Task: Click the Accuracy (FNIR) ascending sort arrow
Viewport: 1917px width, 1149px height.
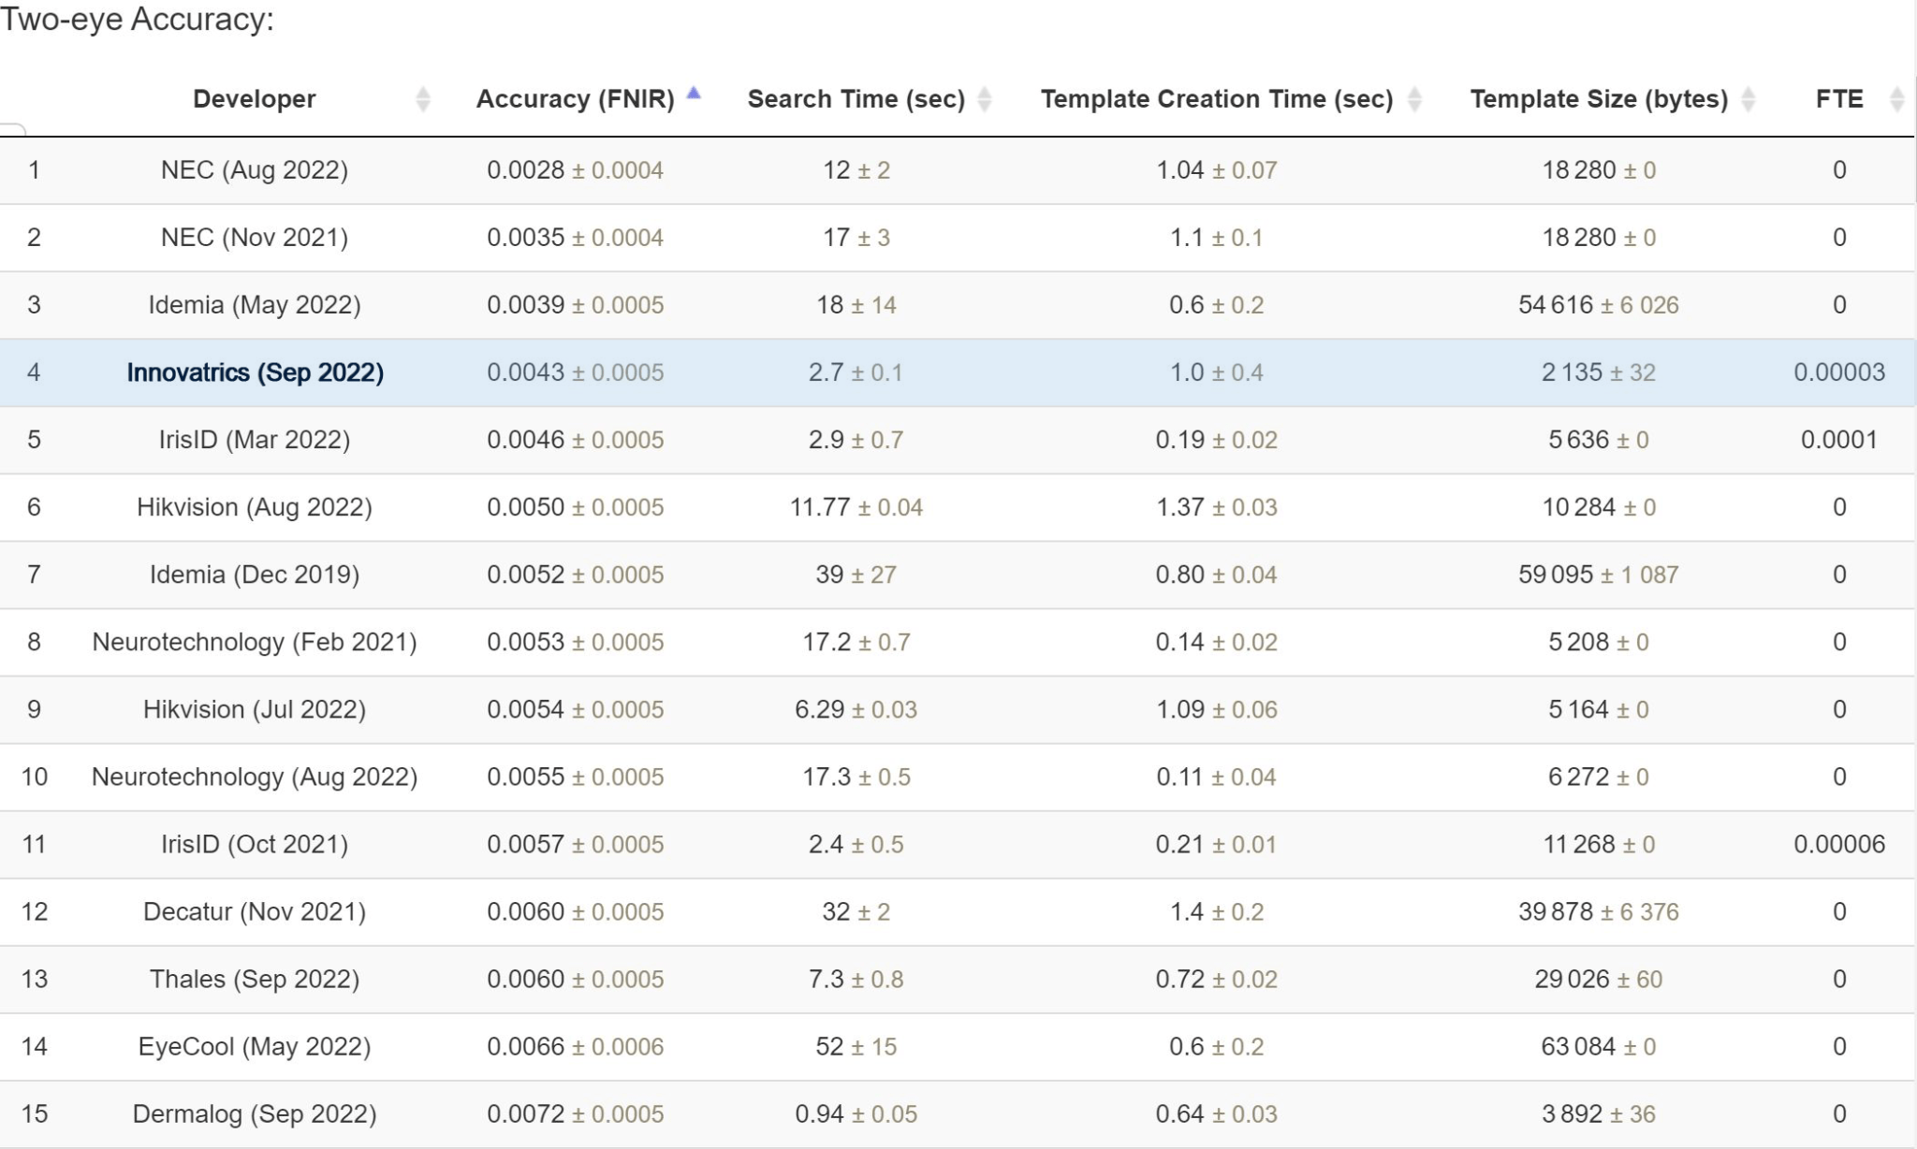Action: pos(694,94)
